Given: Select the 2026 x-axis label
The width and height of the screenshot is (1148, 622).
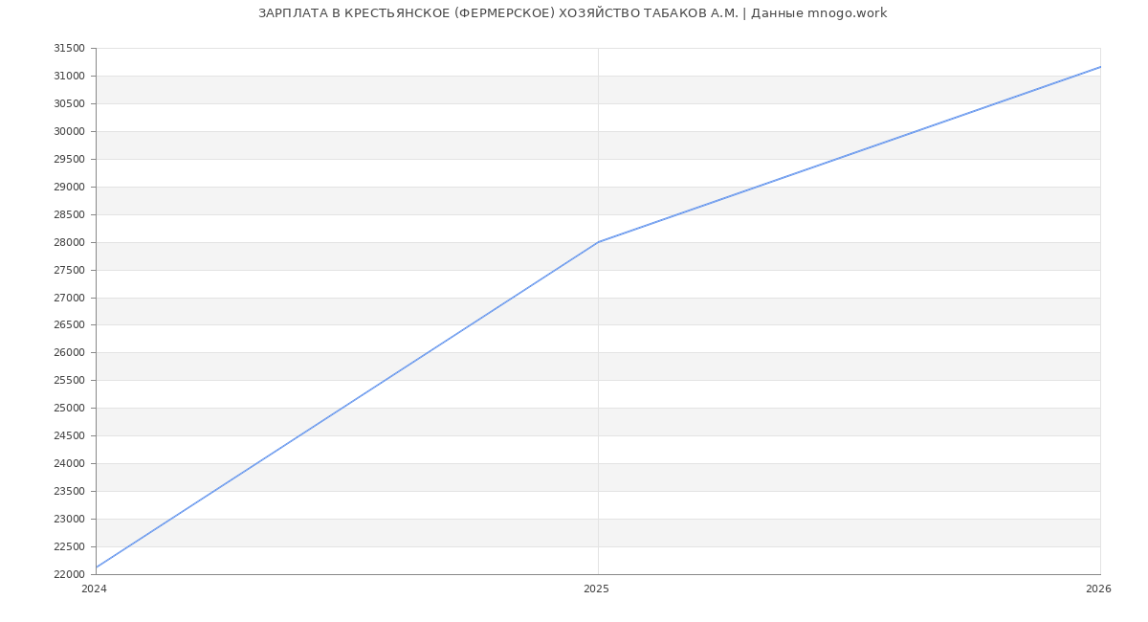Looking at the screenshot, I should click(x=1098, y=589).
